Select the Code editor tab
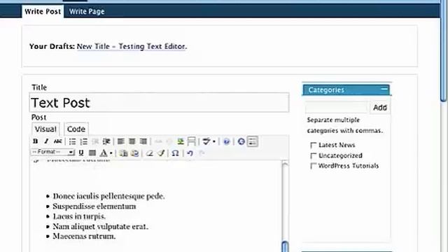The height and width of the screenshot is (252, 448). coord(76,129)
